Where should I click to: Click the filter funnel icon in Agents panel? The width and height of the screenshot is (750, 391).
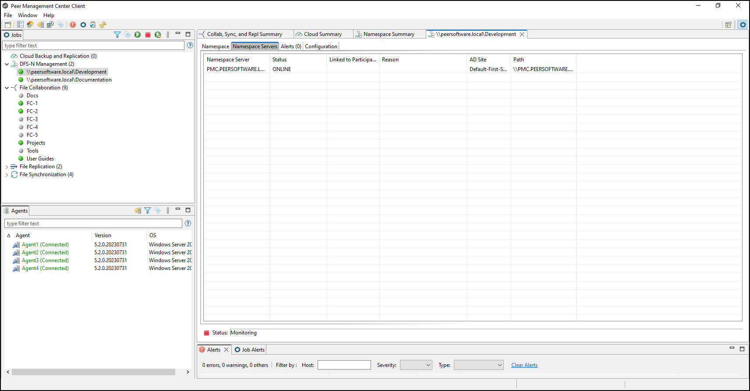(148, 210)
